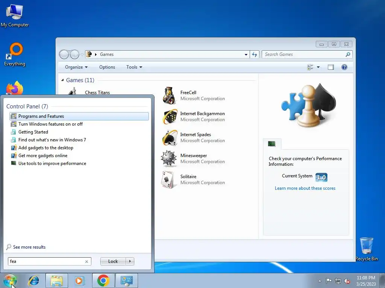
Task: Launch Internet Spades icon
Action: click(x=169, y=137)
